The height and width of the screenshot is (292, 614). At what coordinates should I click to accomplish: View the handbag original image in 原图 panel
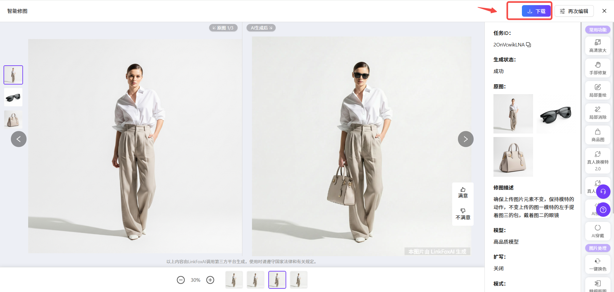(x=513, y=157)
